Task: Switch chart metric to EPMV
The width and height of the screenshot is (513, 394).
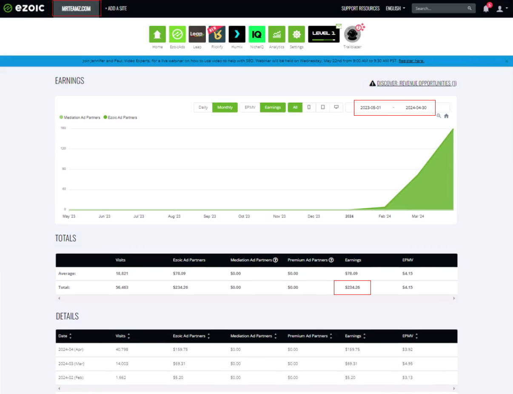Action: click(250, 107)
